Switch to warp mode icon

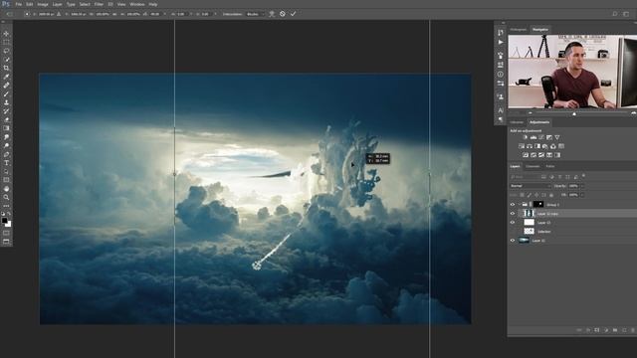tap(272, 14)
